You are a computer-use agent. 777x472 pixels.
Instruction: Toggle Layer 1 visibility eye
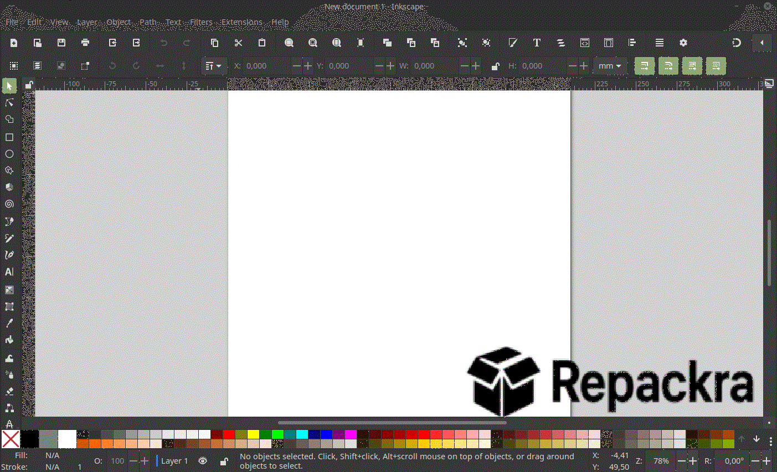[203, 461]
